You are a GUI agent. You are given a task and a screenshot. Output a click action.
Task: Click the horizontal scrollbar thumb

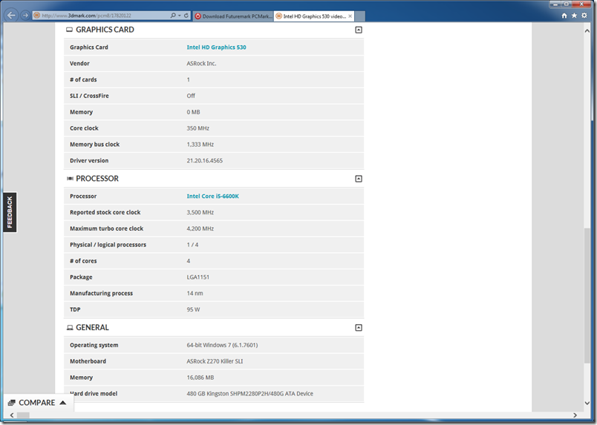coord(23,415)
